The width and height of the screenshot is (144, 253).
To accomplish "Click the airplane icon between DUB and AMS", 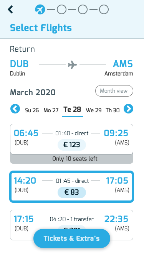I will click(x=73, y=65).
